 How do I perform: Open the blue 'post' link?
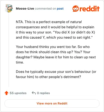(60, 9)
